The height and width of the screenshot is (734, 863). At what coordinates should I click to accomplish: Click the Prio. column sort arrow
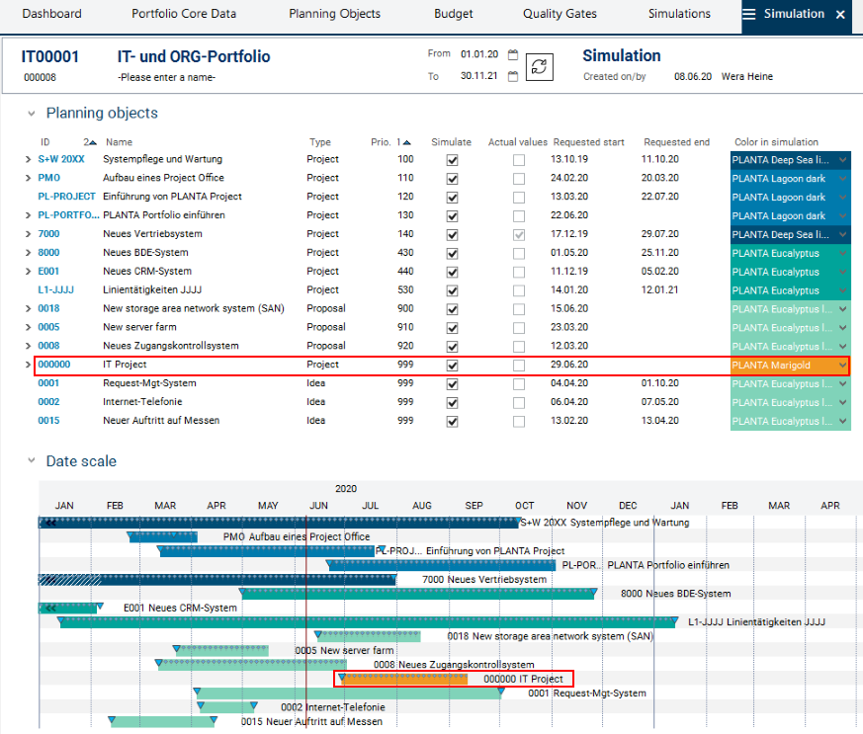[406, 142]
